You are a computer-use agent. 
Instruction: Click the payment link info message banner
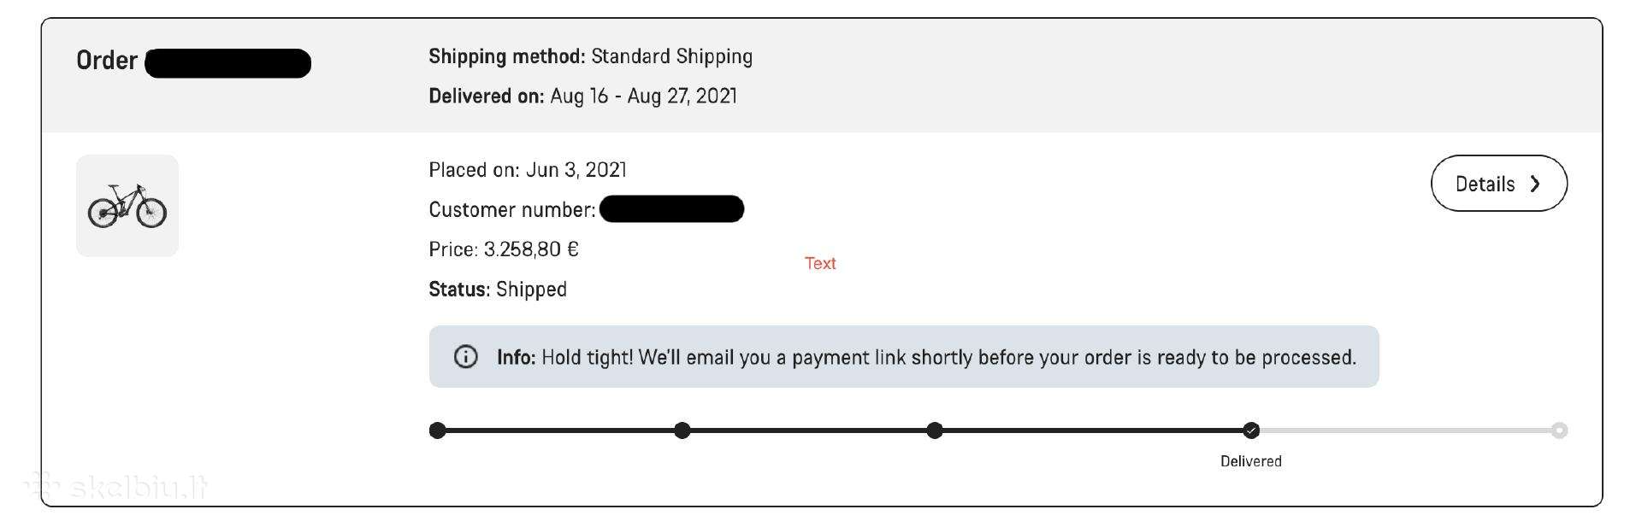[904, 357]
